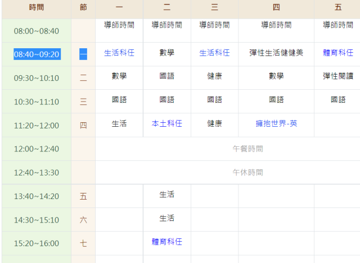
Task: Click Tuesday's first period 數學 cell
Action: point(167,53)
